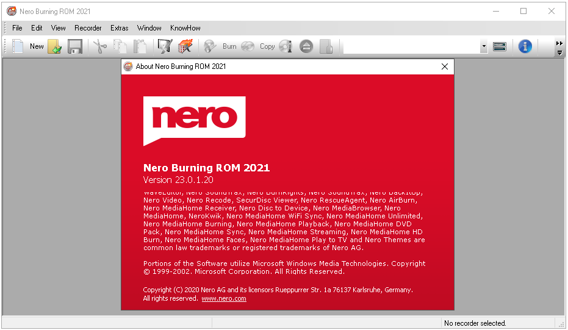Show disc info icon
This screenshot has height=330, width=568.
click(286, 46)
